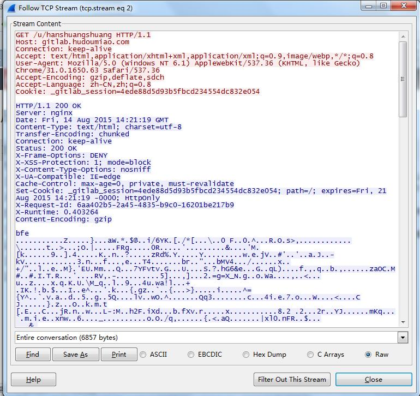Click the Accept-Language: zh-CN line
Screen dimensions: 420x396
pos(83,85)
